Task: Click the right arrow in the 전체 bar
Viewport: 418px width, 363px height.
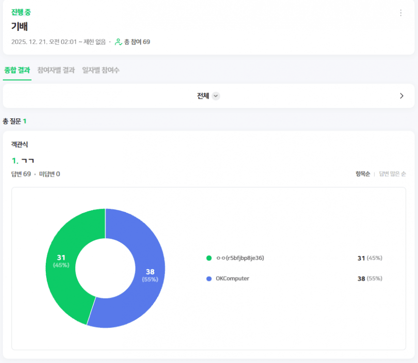Action: click(401, 96)
